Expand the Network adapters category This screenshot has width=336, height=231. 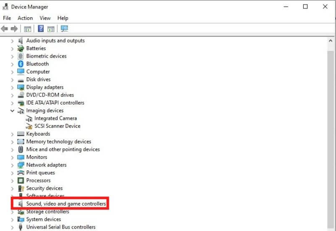12,165
